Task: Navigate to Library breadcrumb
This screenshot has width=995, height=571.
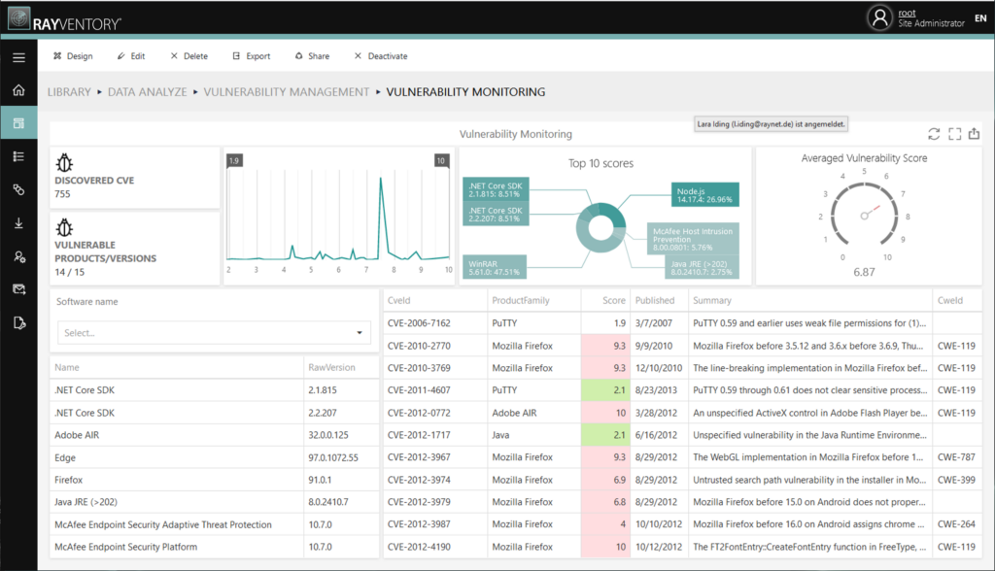Action: pyautogui.click(x=69, y=92)
